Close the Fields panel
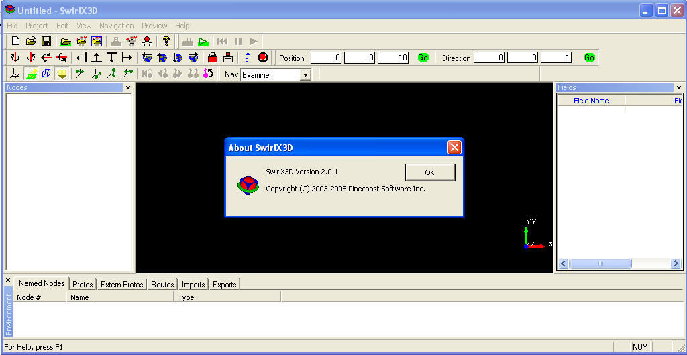 pyautogui.click(x=679, y=88)
